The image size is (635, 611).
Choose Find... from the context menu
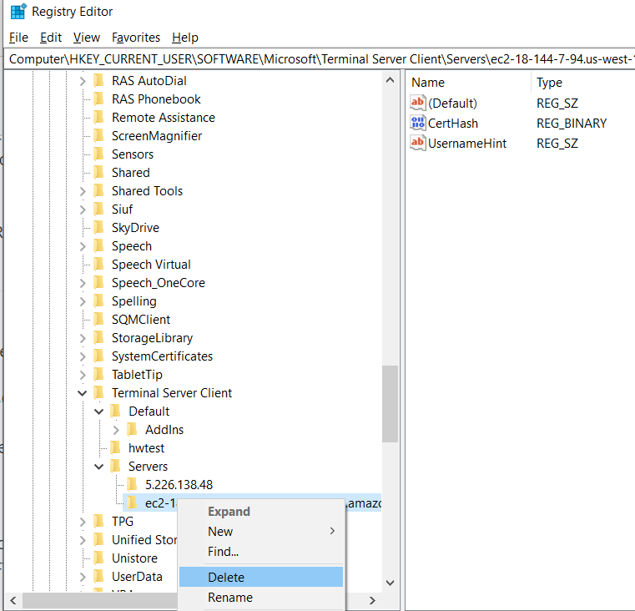pos(261,552)
